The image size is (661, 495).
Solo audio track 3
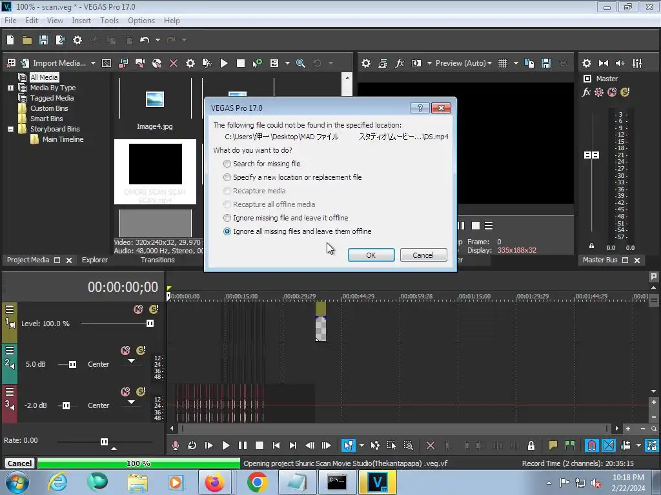coord(141,391)
